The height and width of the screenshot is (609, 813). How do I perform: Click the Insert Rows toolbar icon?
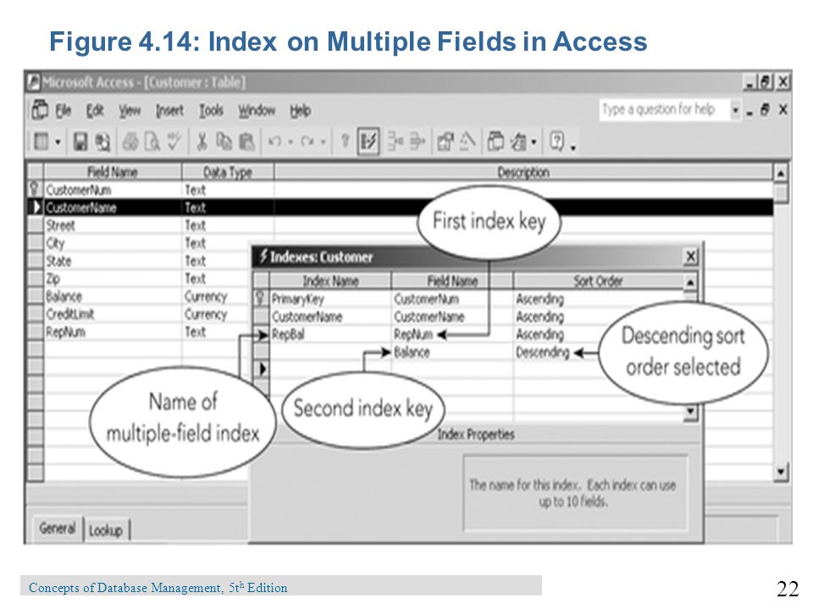pyautogui.click(x=395, y=141)
